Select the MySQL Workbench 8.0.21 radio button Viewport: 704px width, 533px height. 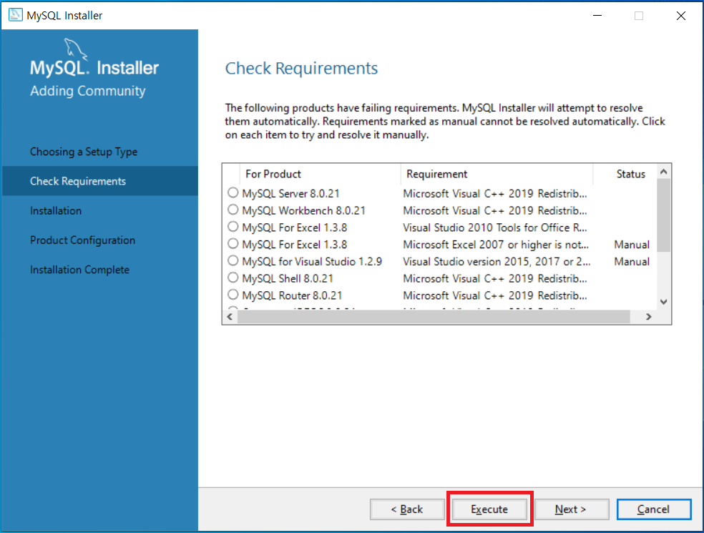(x=233, y=210)
